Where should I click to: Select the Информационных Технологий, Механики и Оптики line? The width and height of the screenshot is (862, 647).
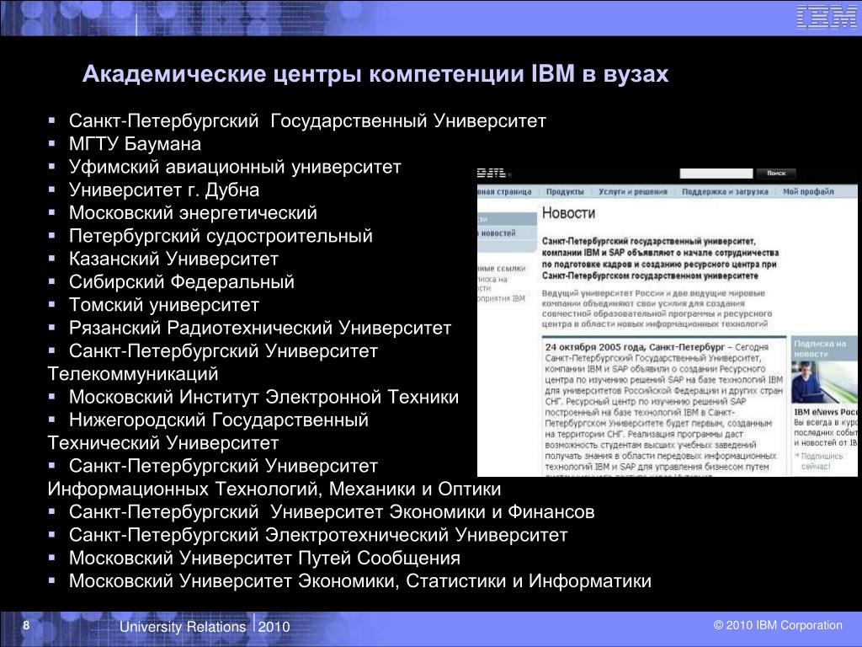[274, 489]
